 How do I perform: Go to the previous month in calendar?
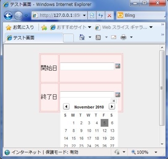(x=66, y=106)
